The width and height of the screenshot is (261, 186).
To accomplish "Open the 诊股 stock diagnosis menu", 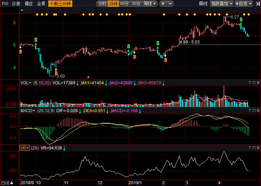I will [x=16, y=3].
